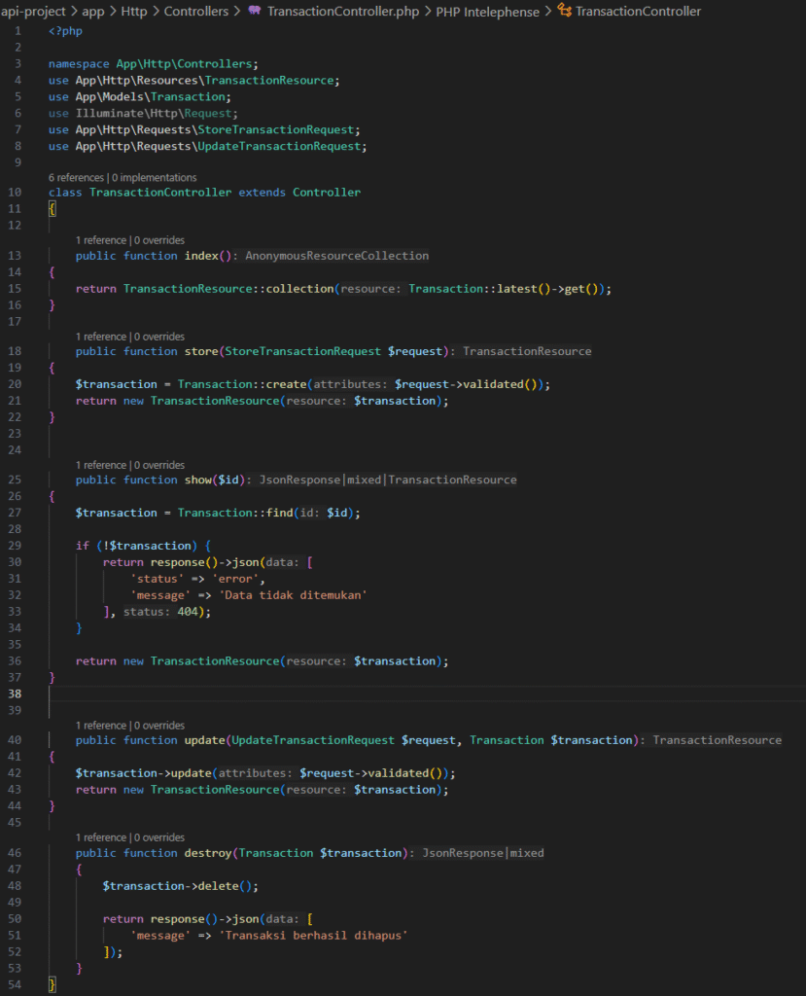Open the TransactionController class symbol breadcrumb
Viewport: 806px width, 996px height.
point(638,11)
